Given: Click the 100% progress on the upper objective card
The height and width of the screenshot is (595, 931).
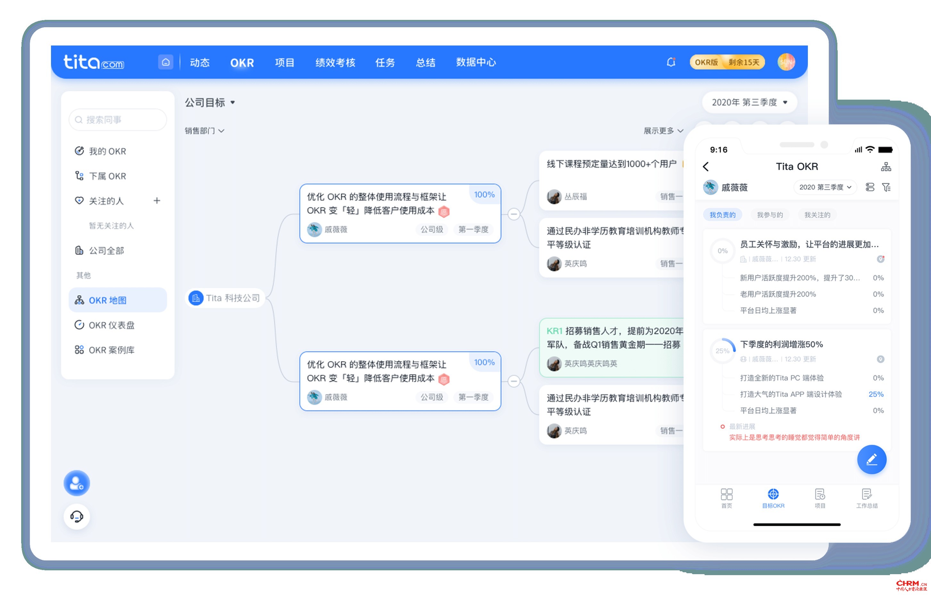Looking at the screenshot, I should point(484,195).
